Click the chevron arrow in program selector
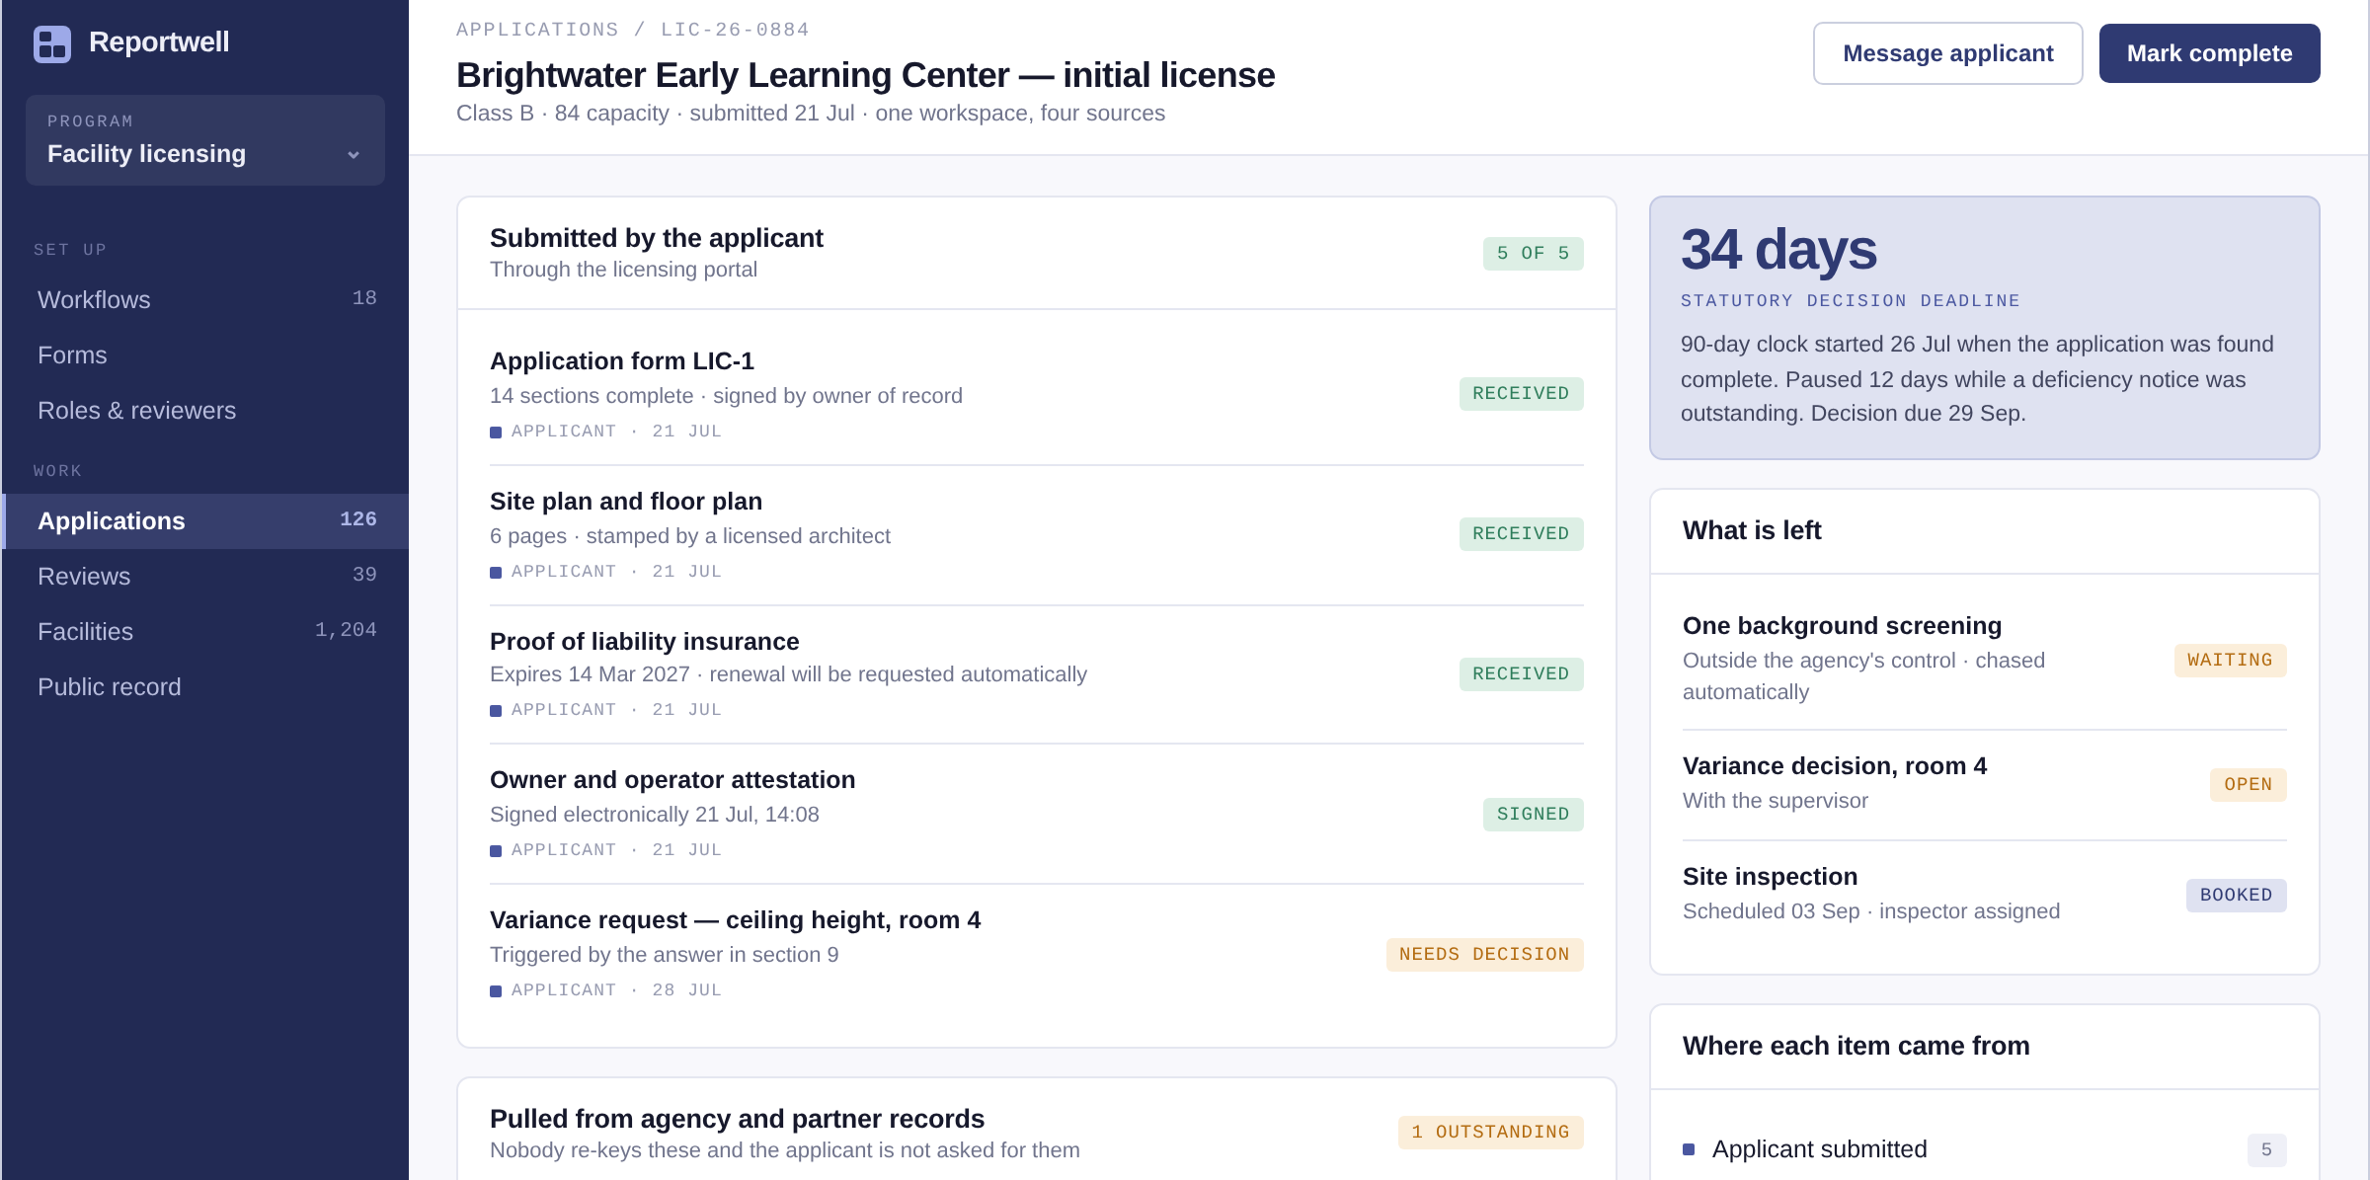 tap(354, 155)
